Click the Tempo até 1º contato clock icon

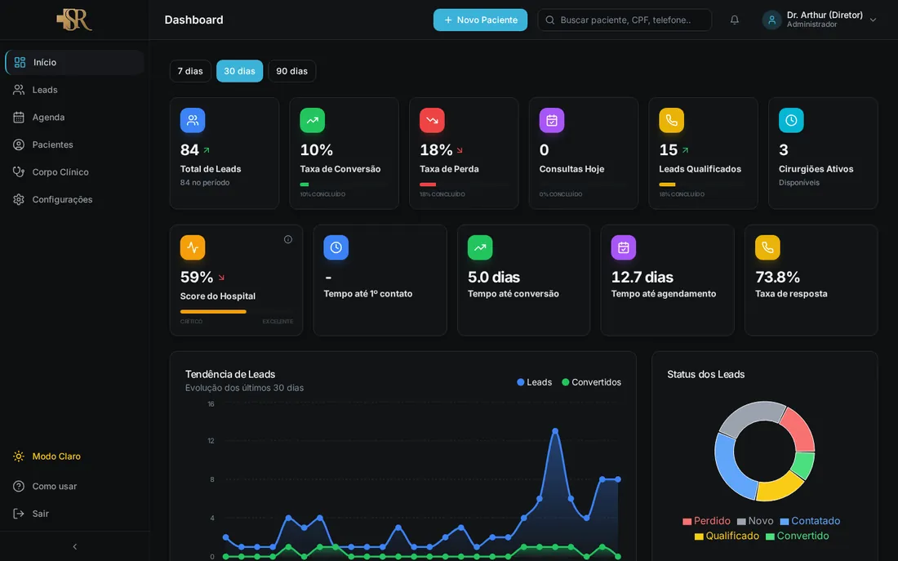tap(336, 247)
